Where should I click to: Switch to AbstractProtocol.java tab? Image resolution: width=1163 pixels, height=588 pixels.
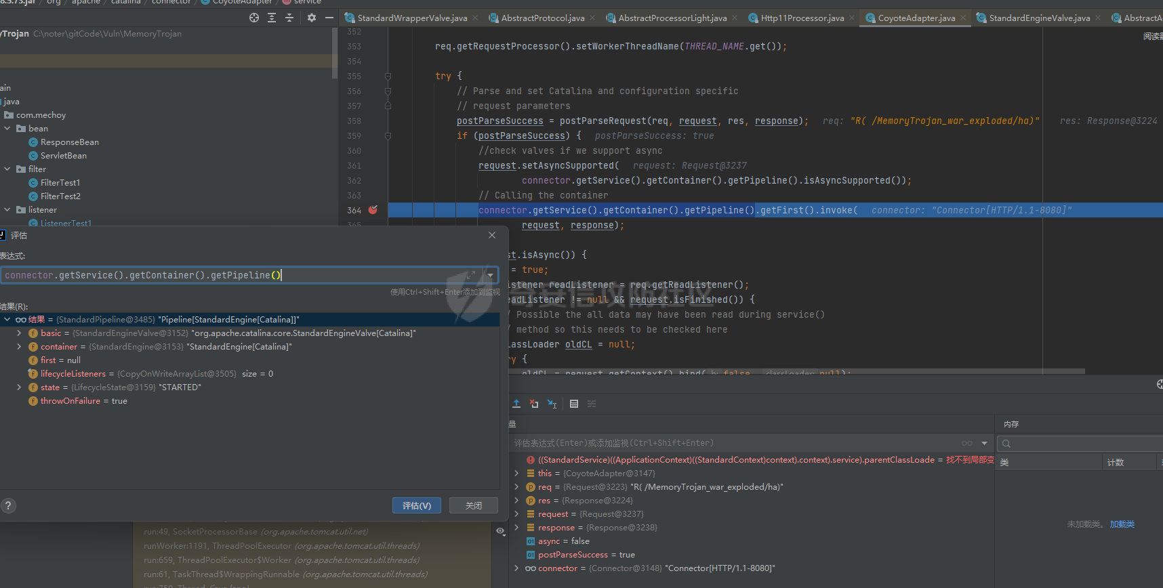pyautogui.click(x=543, y=18)
